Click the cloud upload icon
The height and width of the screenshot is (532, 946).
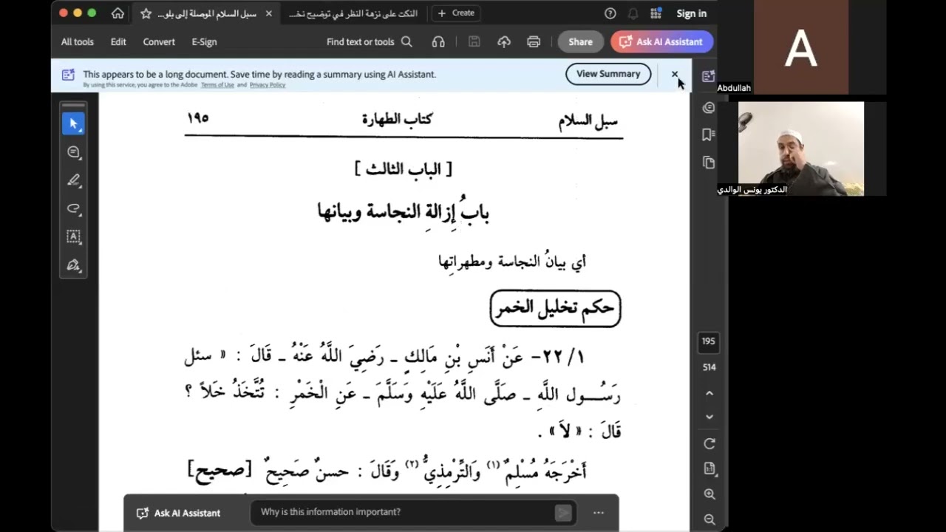point(504,42)
